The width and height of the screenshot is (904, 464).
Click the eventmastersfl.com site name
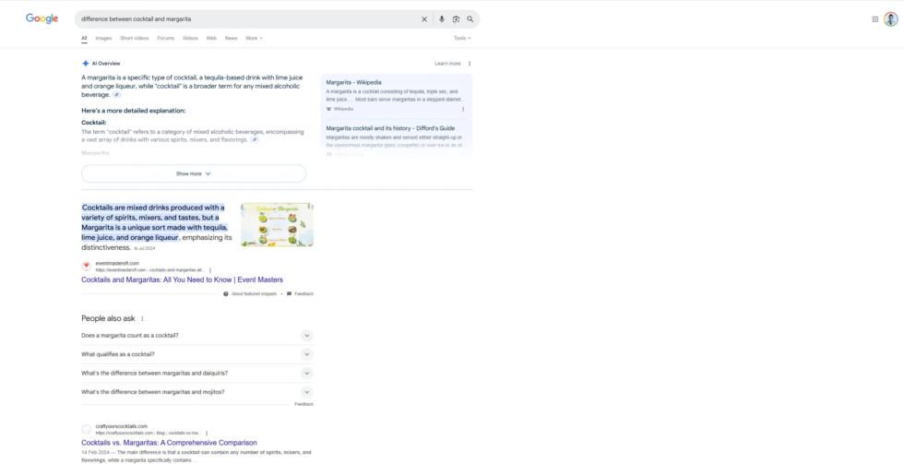[117, 264]
